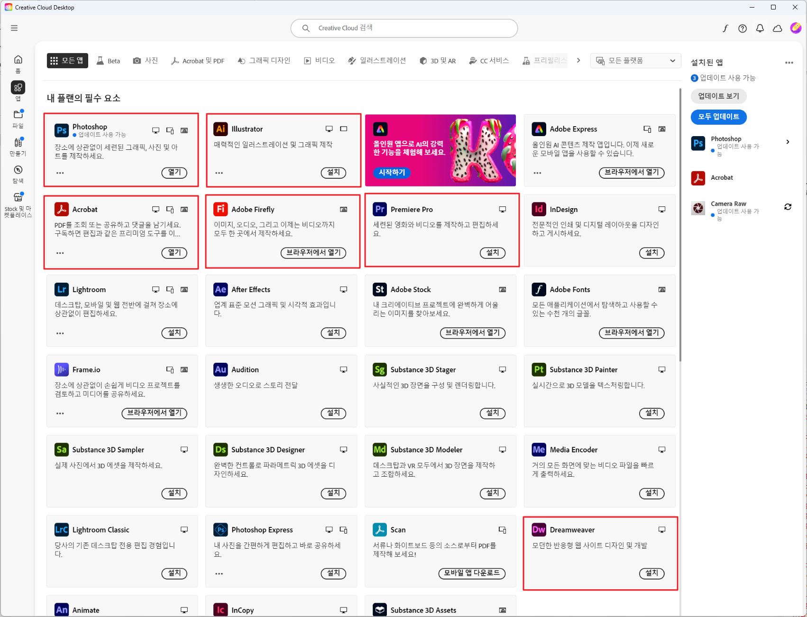Click the Substance 3D Stager icon
807x617 pixels.
pos(380,369)
